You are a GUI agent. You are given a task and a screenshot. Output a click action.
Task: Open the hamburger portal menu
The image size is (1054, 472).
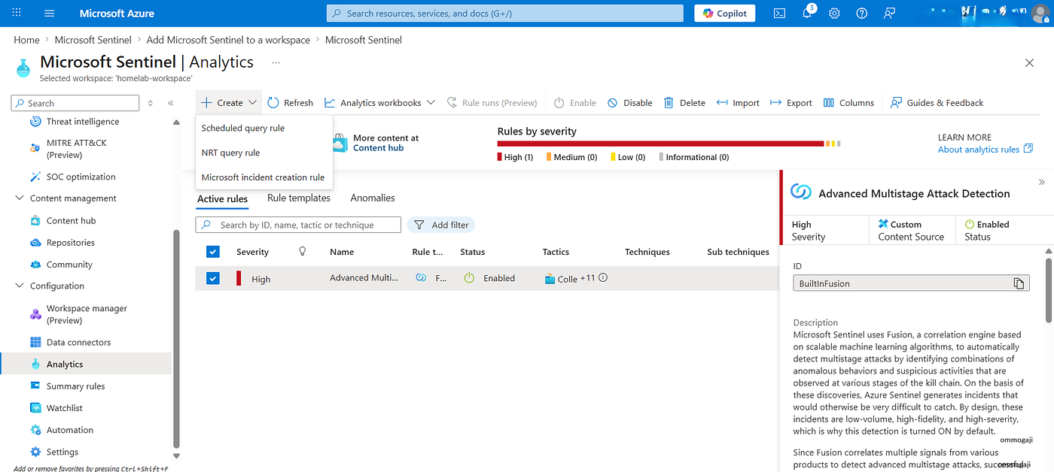[x=50, y=14]
